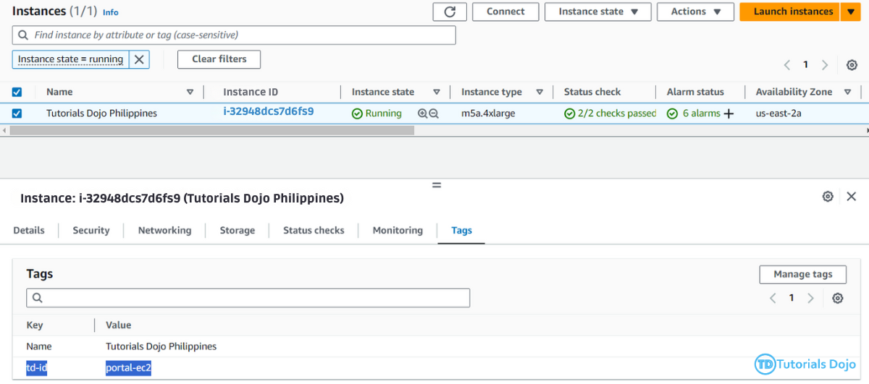
Task: Zoom out instance state filter
Action: click(x=434, y=114)
